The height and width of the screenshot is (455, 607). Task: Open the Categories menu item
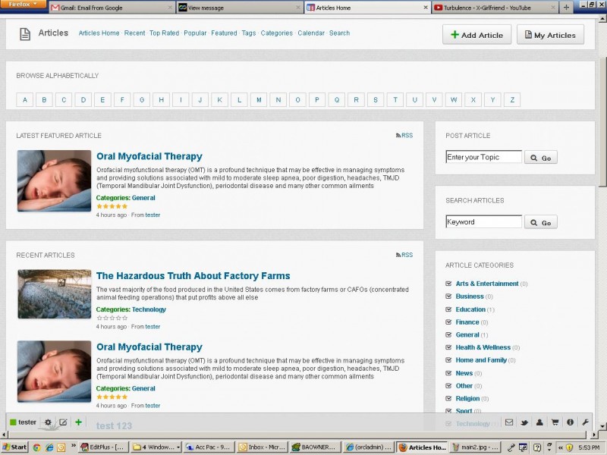click(x=277, y=33)
